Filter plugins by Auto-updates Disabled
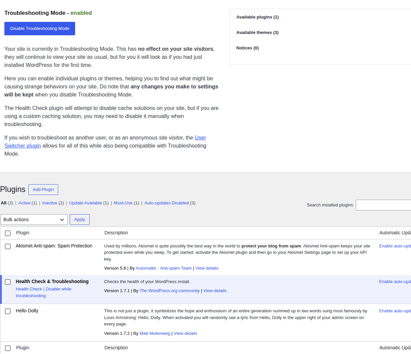 [x=166, y=203]
